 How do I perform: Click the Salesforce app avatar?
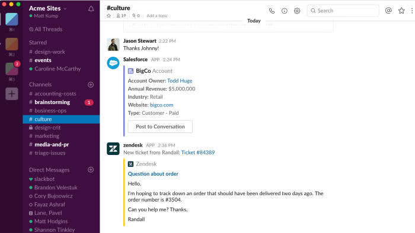click(x=113, y=63)
